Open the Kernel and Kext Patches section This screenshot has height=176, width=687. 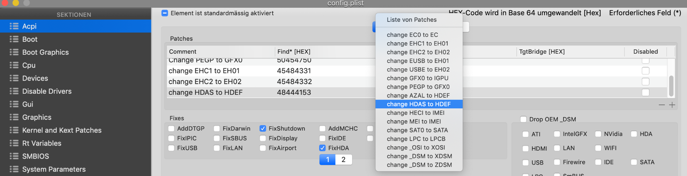(x=62, y=130)
